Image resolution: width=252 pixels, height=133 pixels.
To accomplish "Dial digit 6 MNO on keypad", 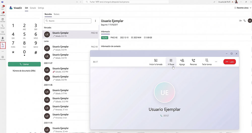I will pyautogui.click(x=36, y=36).
